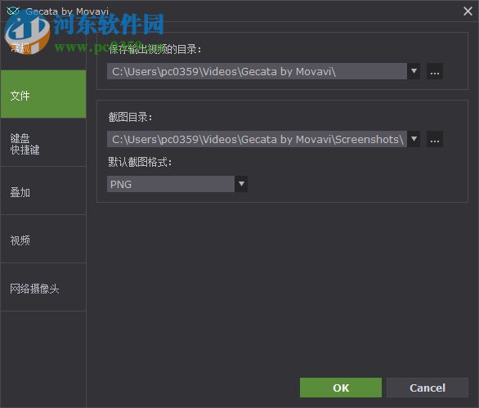The image size is (479, 408).
Task: Click the Screenshots directory path field
Action: click(257, 139)
